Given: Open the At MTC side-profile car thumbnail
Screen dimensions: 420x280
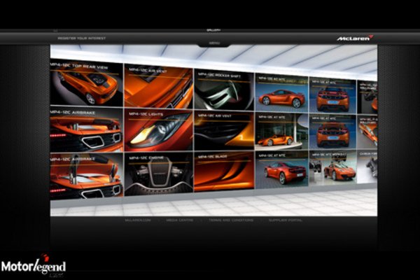Looking at the screenshot, I should (281, 92).
